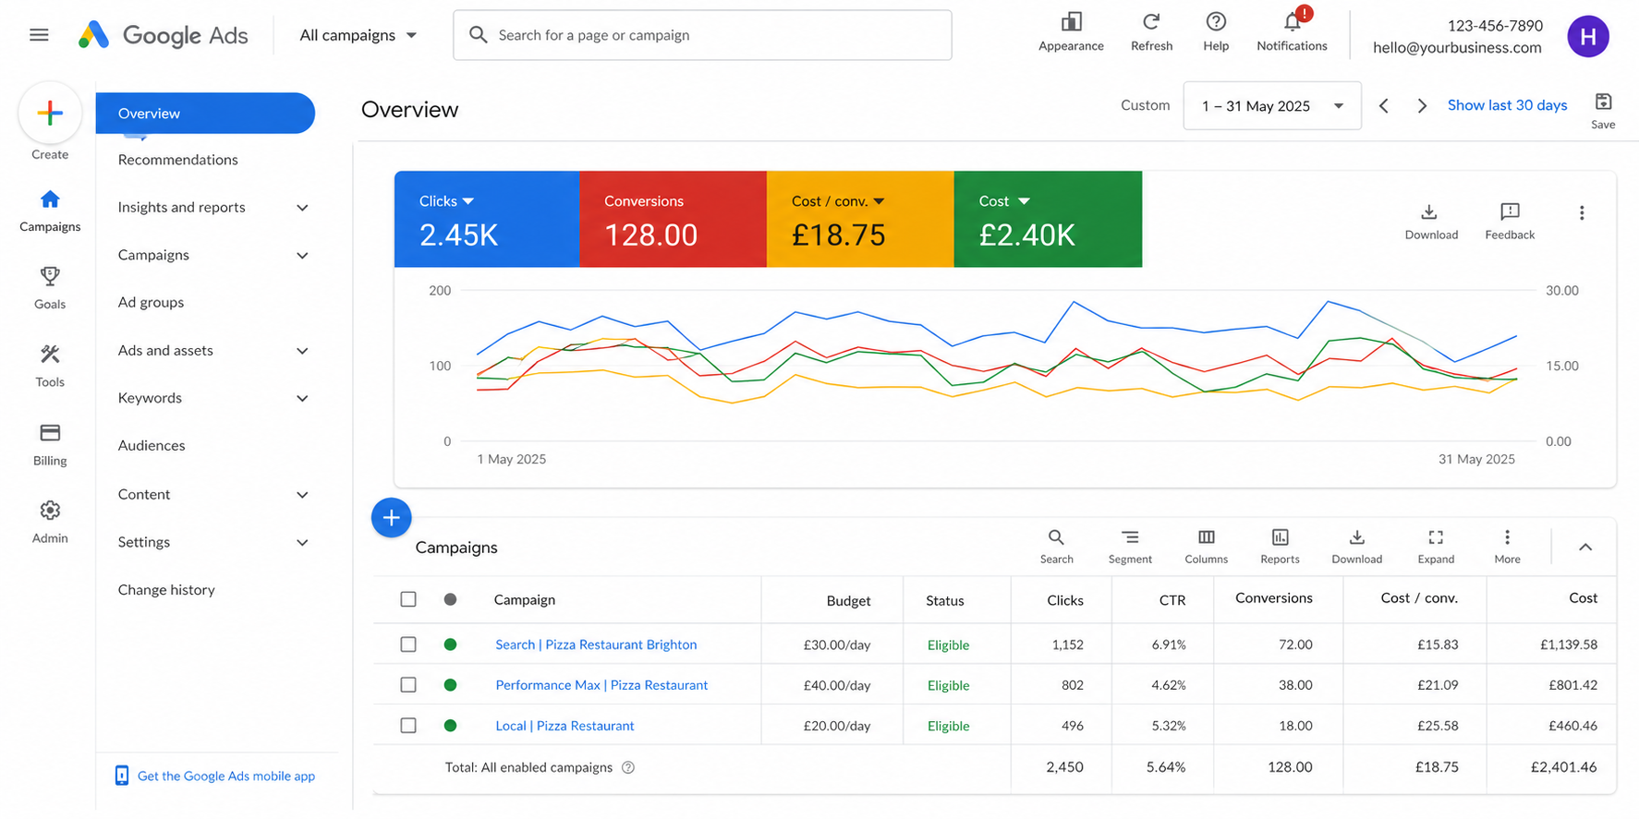Open Performance Max Pizza Restaurant campaign
This screenshot has width=1639, height=819.
[601, 685]
